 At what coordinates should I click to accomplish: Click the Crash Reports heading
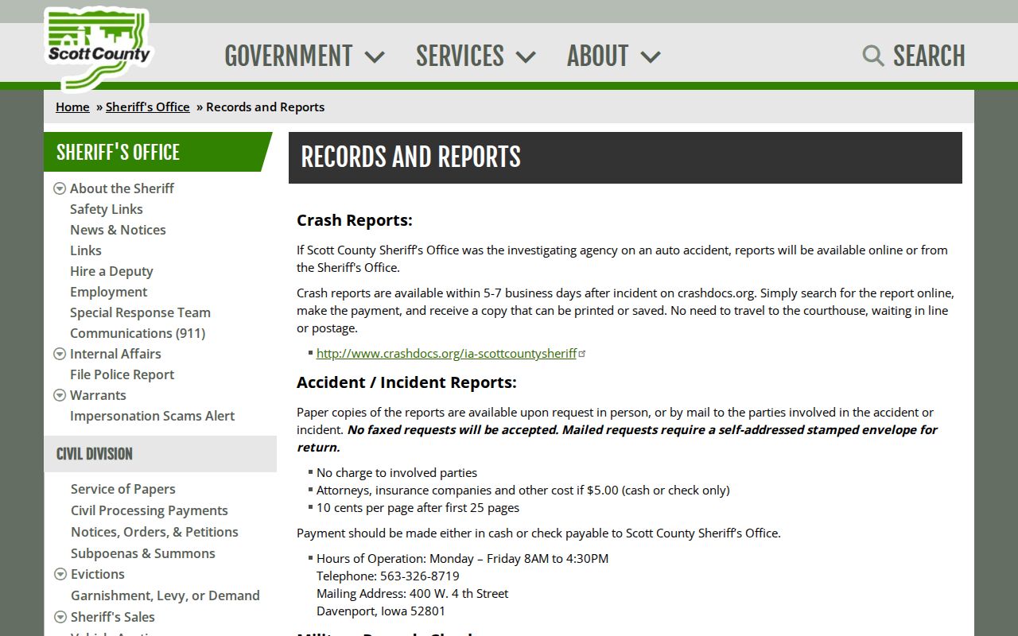355,220
